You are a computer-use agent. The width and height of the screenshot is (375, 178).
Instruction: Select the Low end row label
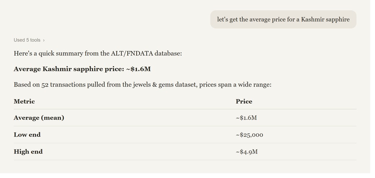tap(27, 135)
